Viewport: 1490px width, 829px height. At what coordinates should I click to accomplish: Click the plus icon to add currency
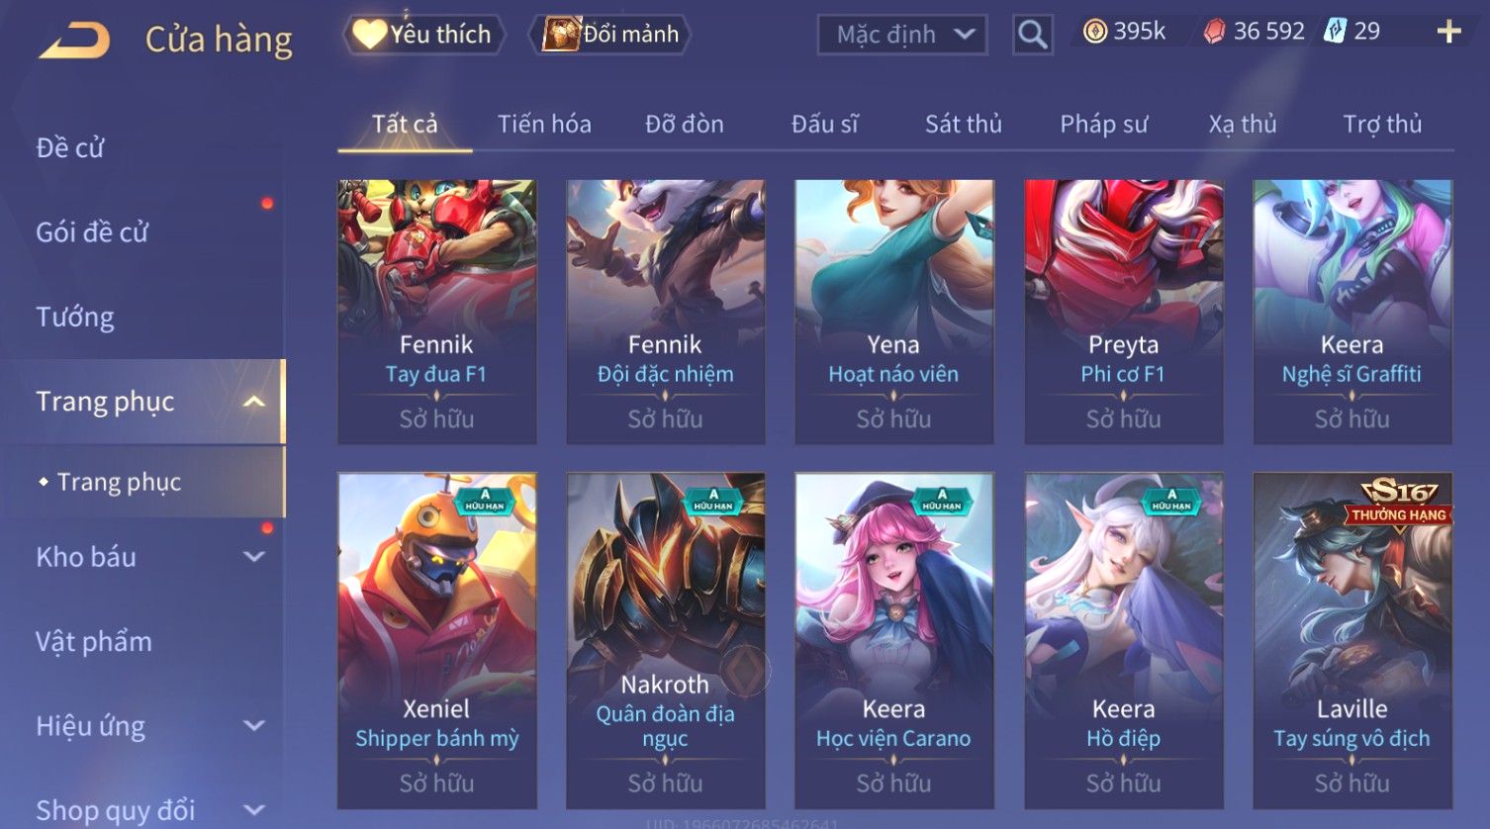(1448, 32)
